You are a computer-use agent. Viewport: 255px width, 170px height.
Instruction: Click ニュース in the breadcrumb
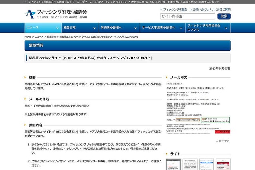(39, 37)
